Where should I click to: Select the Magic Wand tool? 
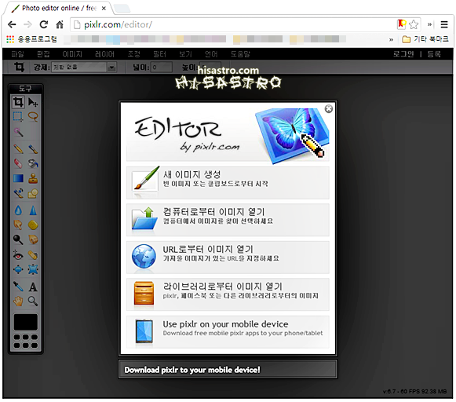[x=18, y=133]
